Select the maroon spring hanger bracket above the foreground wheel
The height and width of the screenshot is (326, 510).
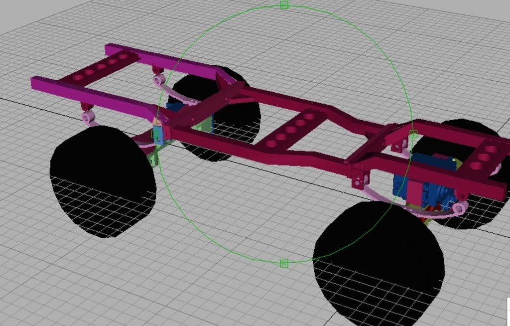(x=361, y=176)
